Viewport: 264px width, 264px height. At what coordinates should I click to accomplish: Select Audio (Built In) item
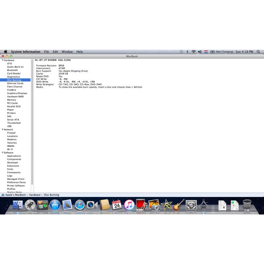tap(15, 67)
